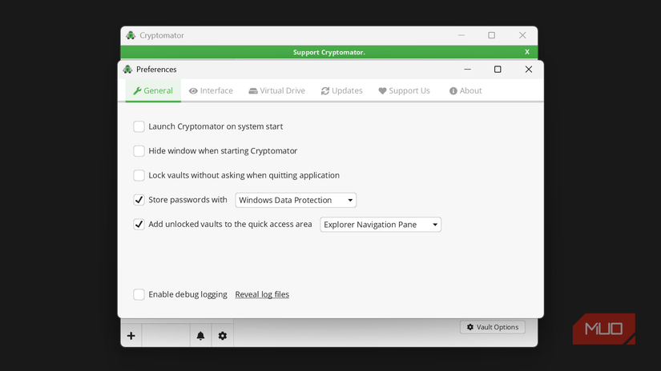The image size is (661, 371).
Task: Open settings via the gear icon
Action: [x=223, y=336]
